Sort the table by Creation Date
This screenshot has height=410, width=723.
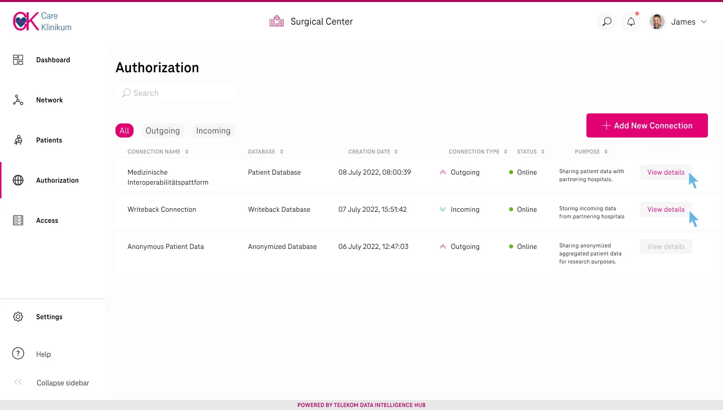tap(396, 152)
